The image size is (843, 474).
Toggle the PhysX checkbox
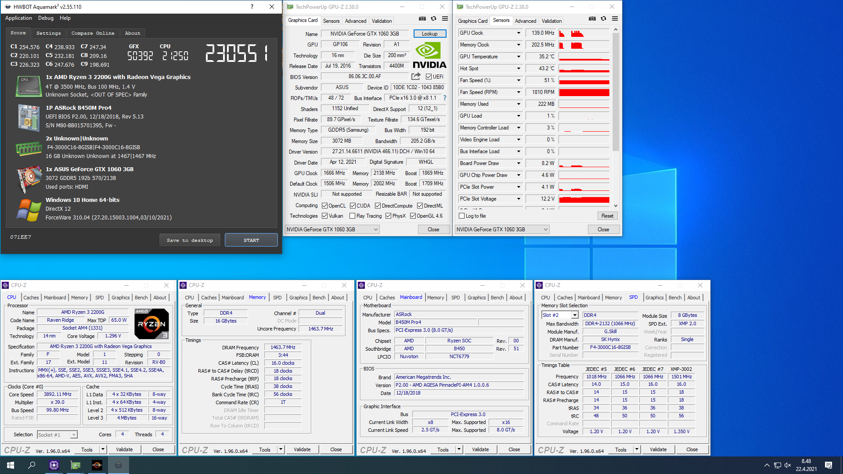[388, 216]
